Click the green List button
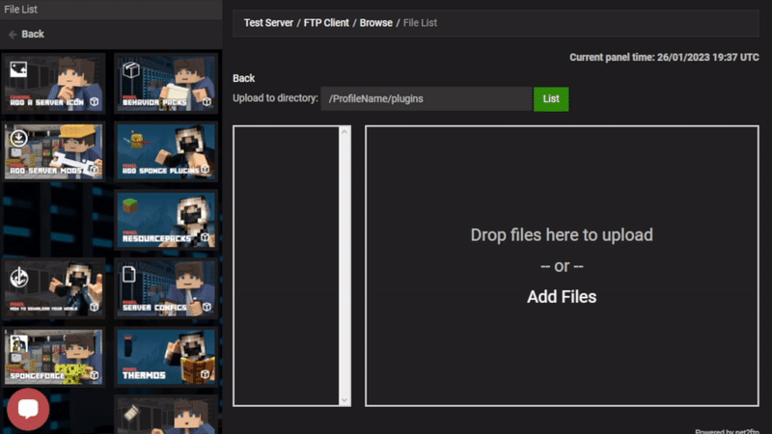Screen dimensions: 772x434 click(x=551, y=99)
